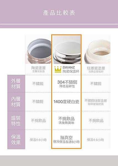118x166 pixels.
Task: Click the yellow SWANZ crown icon
Action: coord(58,69)
